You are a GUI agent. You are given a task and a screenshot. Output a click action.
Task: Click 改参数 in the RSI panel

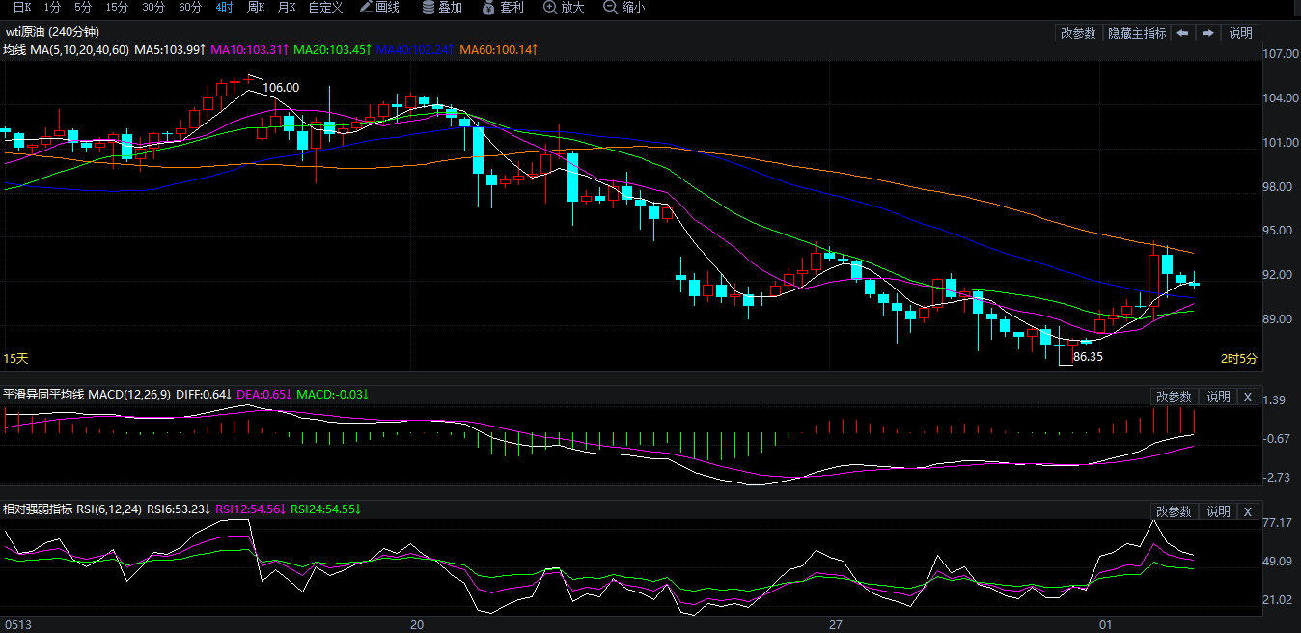(1174, 511)
